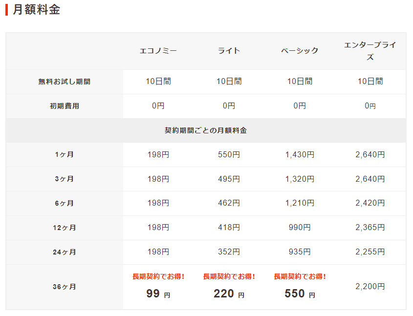
Task: Click the エンタープライズ plan column header
Action: click(x=370, y=51)
